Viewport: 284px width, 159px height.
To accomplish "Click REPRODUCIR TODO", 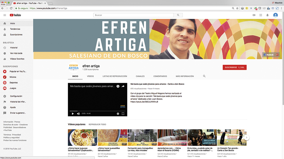I will 97,125.
